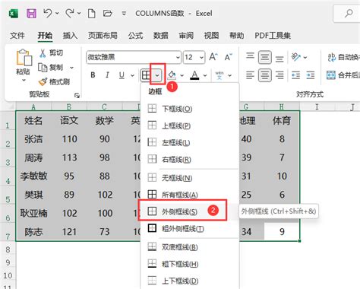Screen dimensions: 360x289
Task: Open the borders dropdown arrow
Action: 157,75
